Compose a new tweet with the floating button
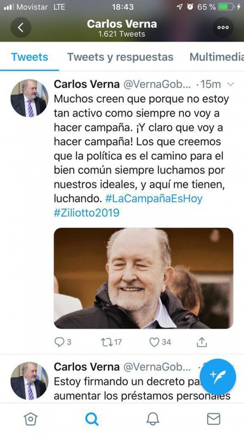 click(x=218, y=377)
